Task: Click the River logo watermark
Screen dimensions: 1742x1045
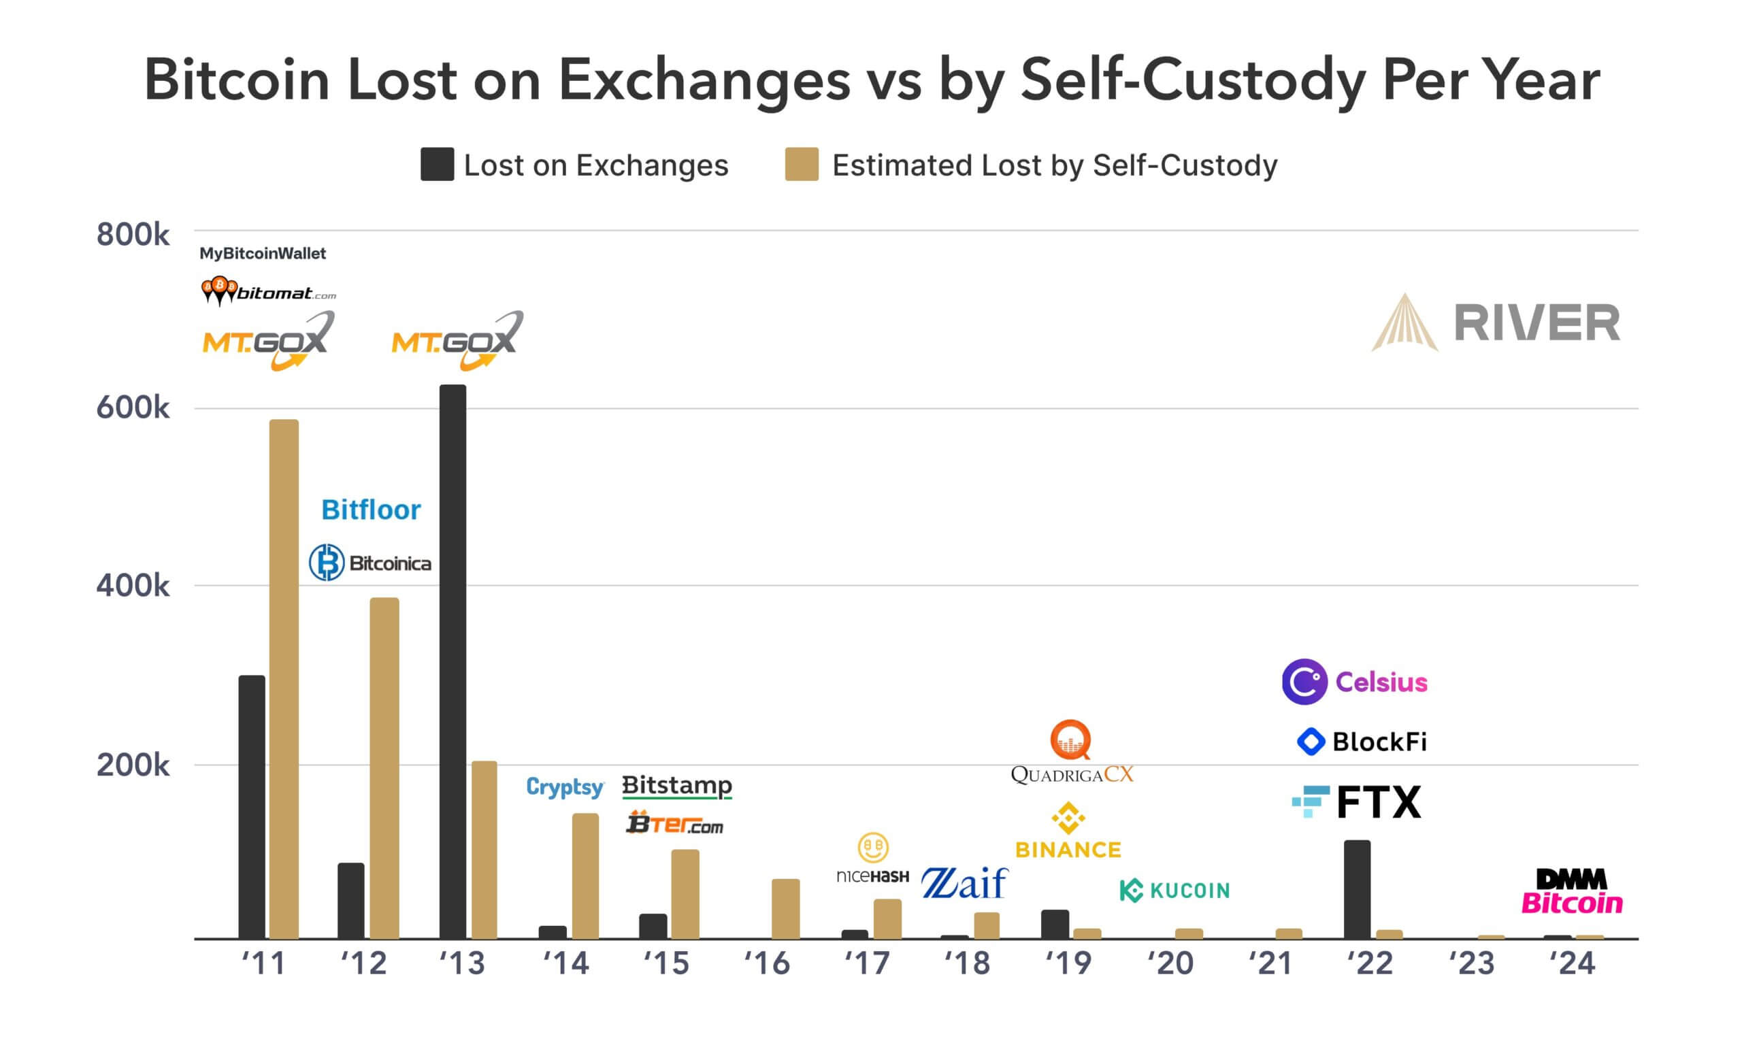Action: 1496,322
